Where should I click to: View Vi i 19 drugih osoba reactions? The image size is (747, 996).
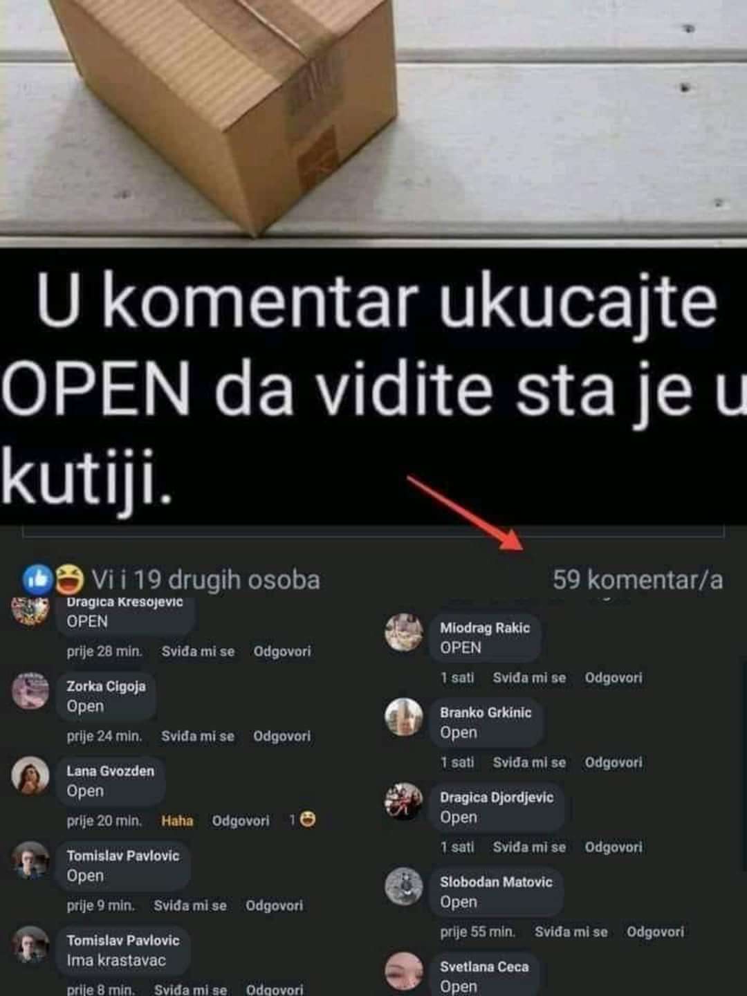point(205,580)
